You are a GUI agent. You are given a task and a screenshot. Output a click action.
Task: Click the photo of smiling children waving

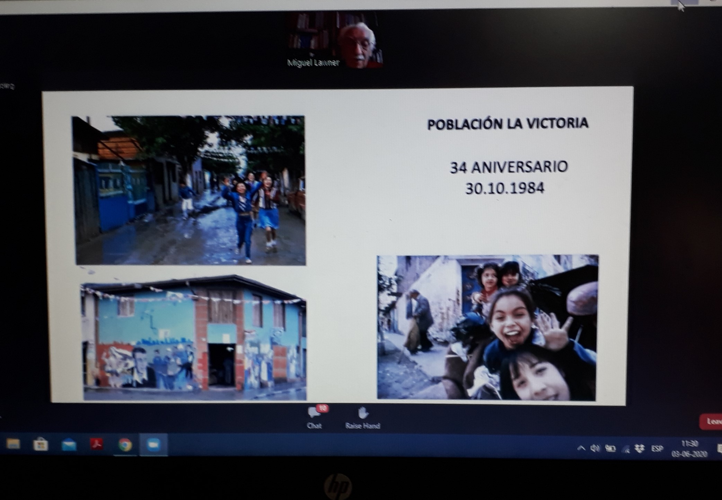click(487, 328)
